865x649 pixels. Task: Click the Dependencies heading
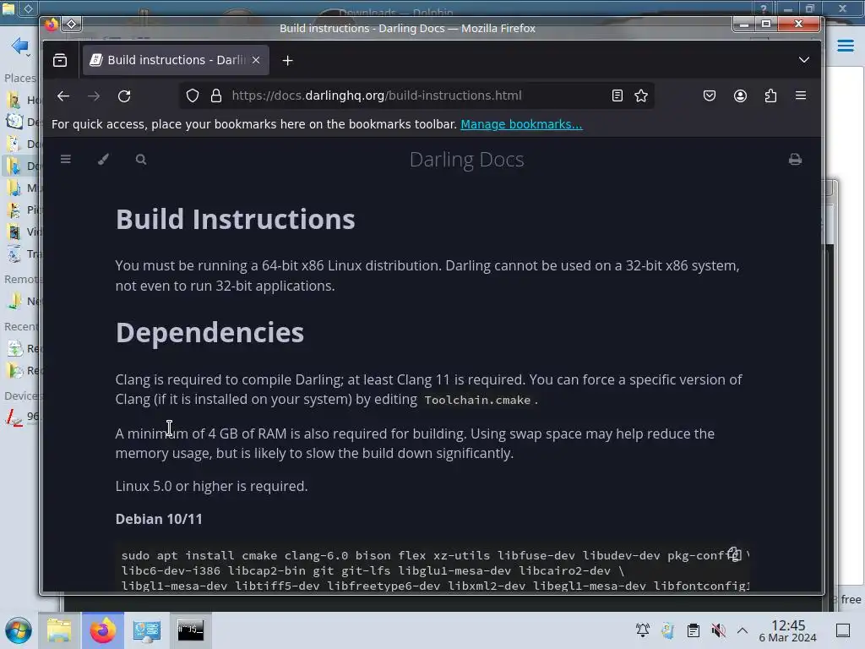(209, 333)
